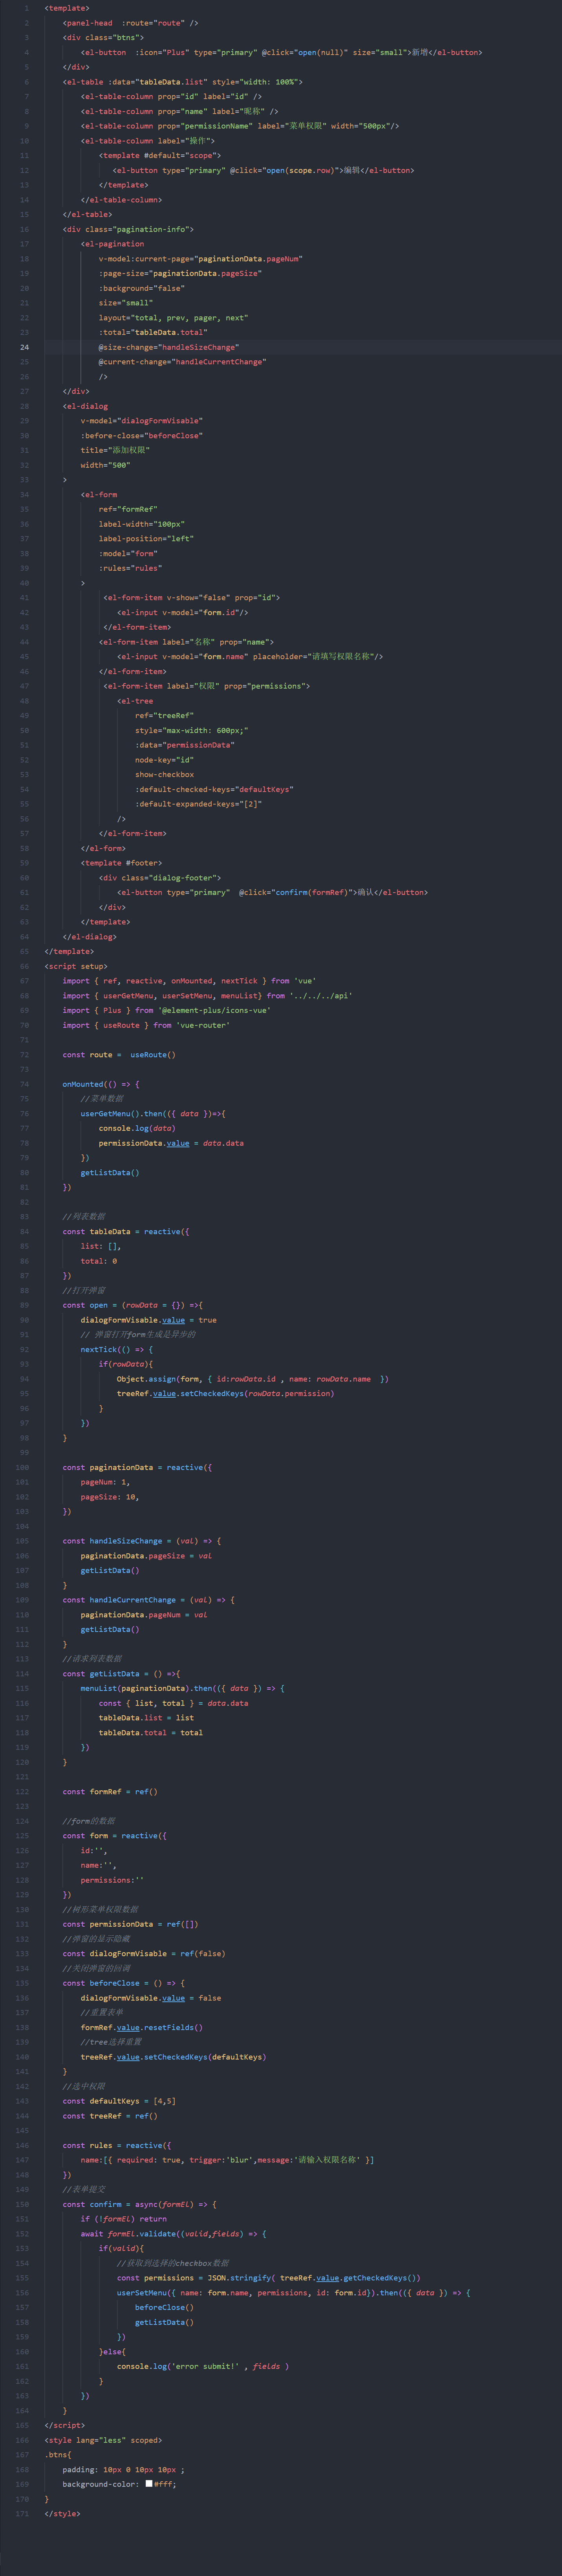This screenshot has height=2576, width=562.
Task: Click the ".btns{" CSS selector
Action: point(58,2454)
